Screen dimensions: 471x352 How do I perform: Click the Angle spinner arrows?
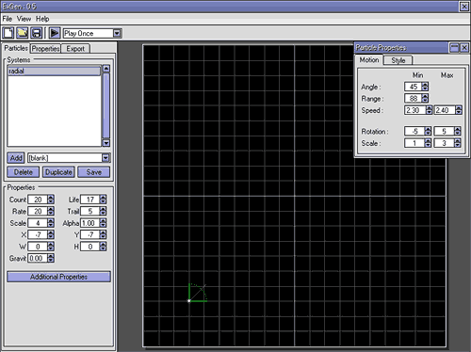click(x=425, y=87)
